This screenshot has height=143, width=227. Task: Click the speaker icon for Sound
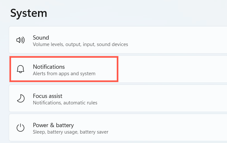(20, 40)
